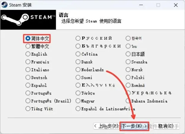Select Български radio button

[78, 46]
